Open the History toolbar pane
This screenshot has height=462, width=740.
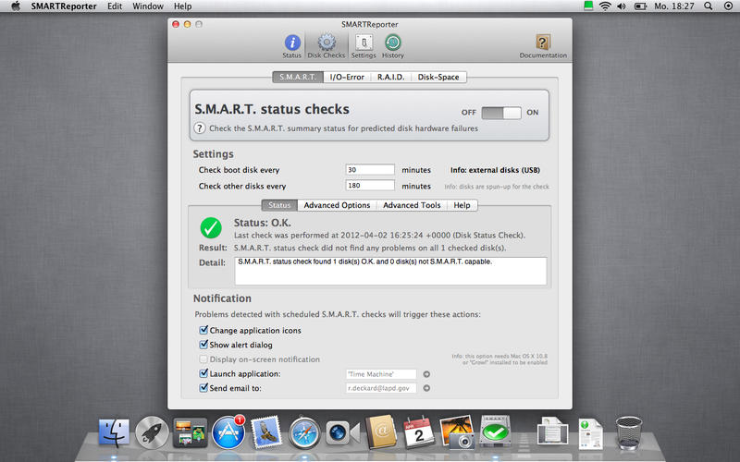[392, 46]
